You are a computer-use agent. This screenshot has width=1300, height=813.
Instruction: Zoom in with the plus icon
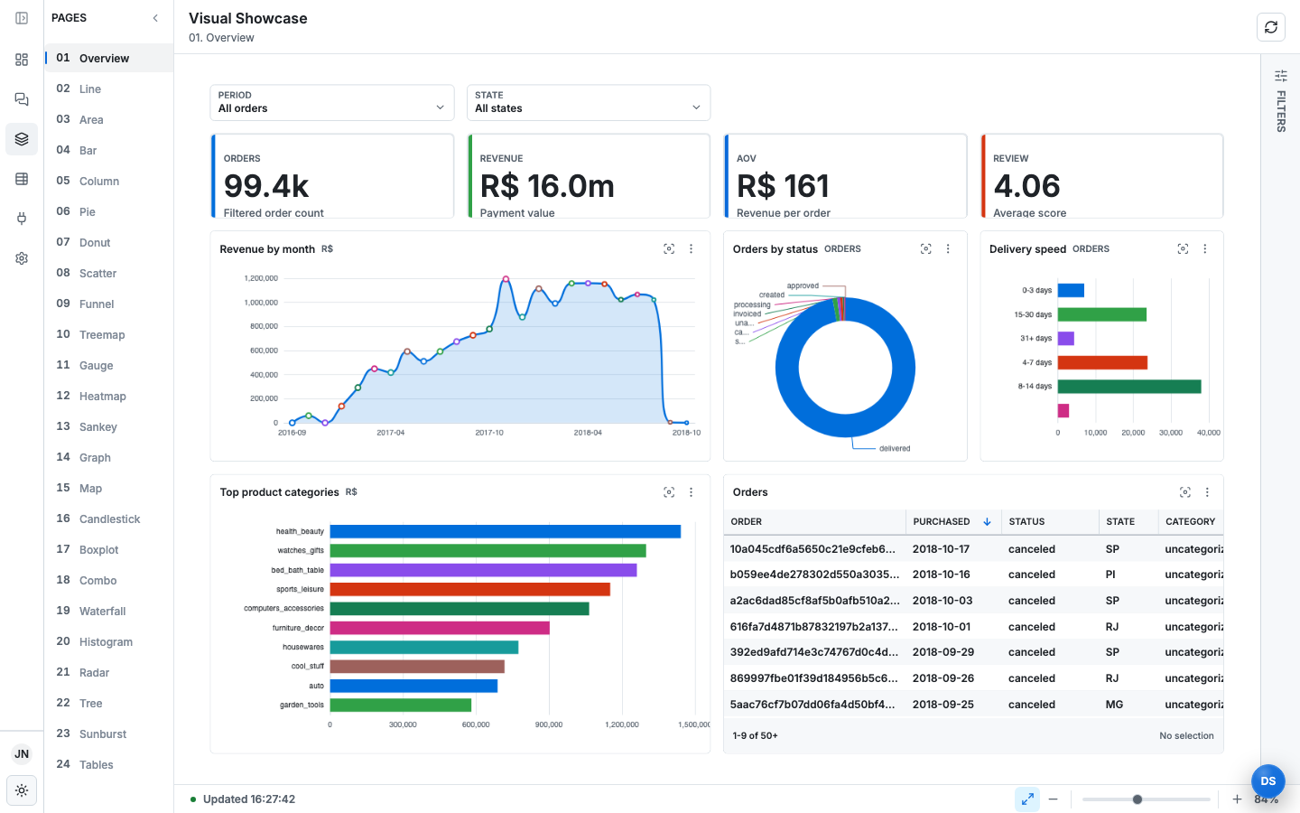coord(1238,799)
